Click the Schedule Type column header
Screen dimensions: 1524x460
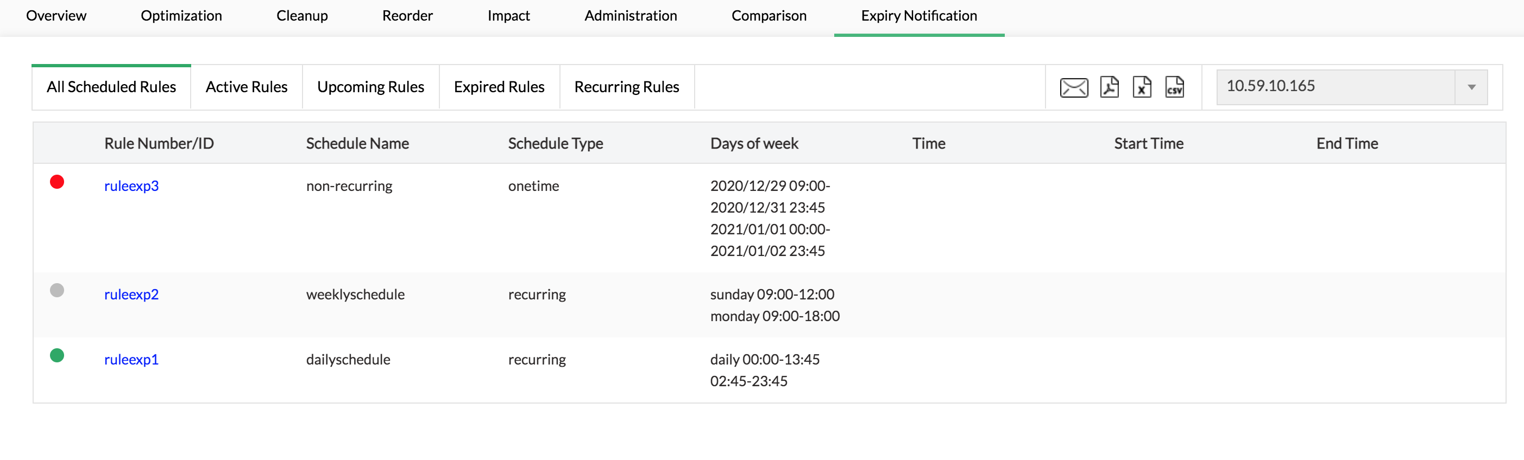coord(555,143)
